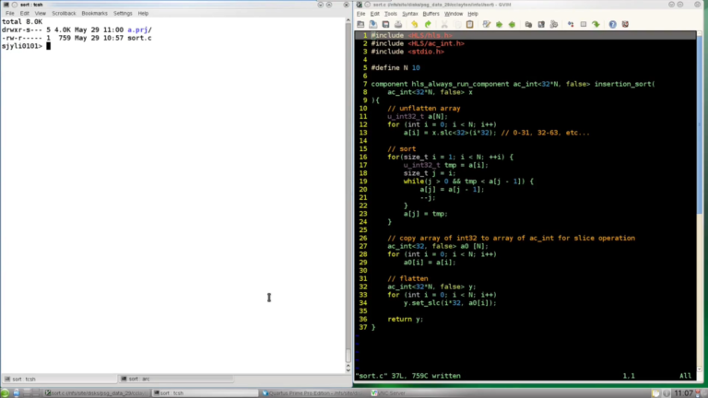The height and width of the screenshot is (398, 708).
Task: Select 'sort : tcsh' window in taskbar
Action: click(x=204, y=393)
